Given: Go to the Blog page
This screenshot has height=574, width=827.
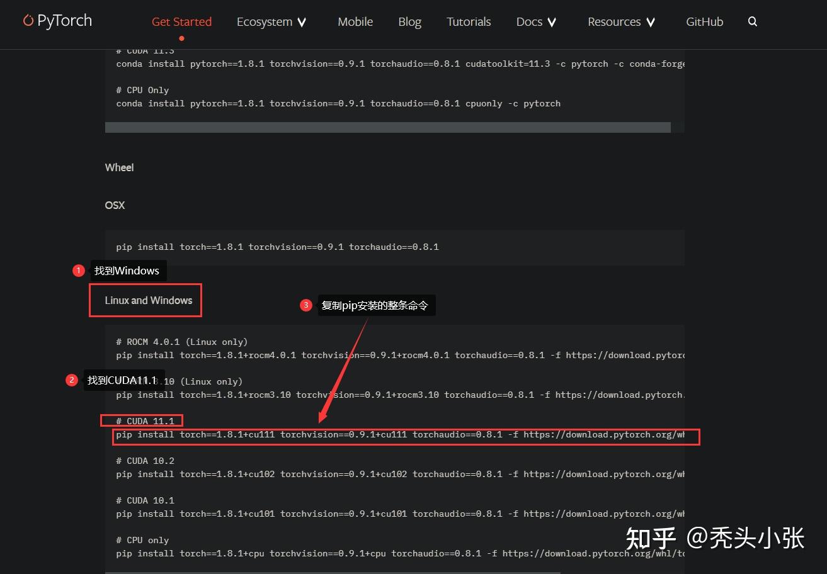Looking at the screenshot, I should coord(409,21).
